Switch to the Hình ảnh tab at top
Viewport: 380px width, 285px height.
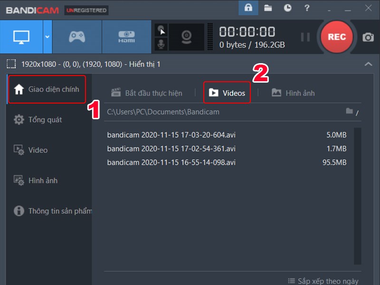[x=293, y=93]
